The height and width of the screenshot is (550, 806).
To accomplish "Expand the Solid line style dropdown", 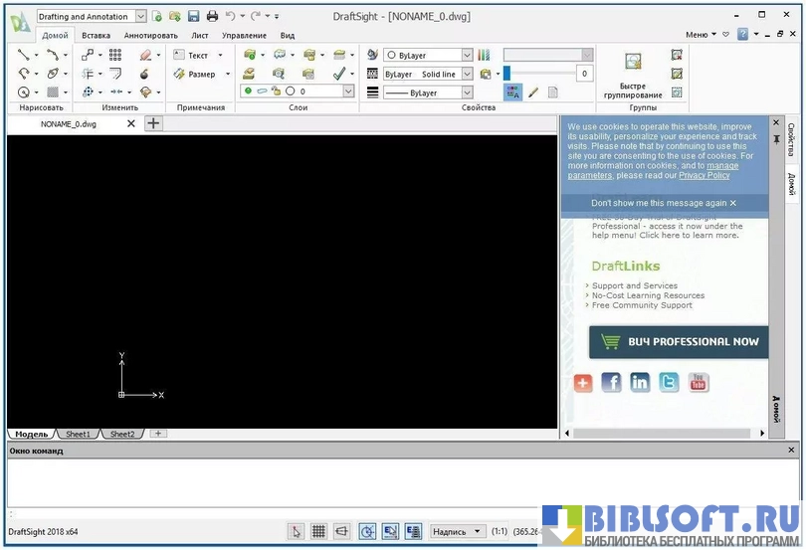I will tap(466, 75).
